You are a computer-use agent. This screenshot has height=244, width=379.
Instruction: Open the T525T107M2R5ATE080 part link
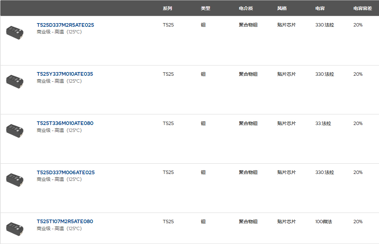tap(65, 222)
